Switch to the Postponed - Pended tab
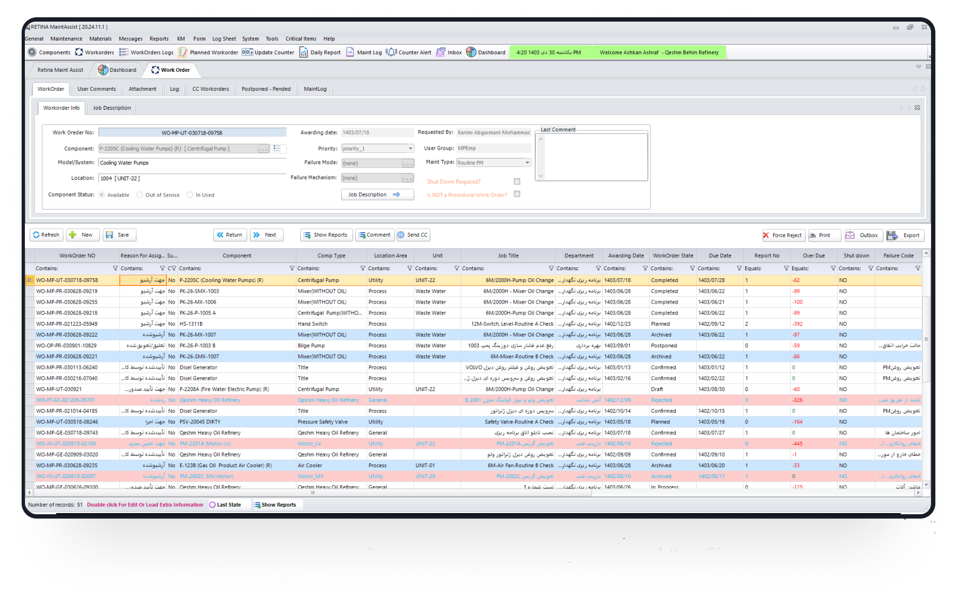This screenshot has width=957, height=605. [x=265, y=89]
